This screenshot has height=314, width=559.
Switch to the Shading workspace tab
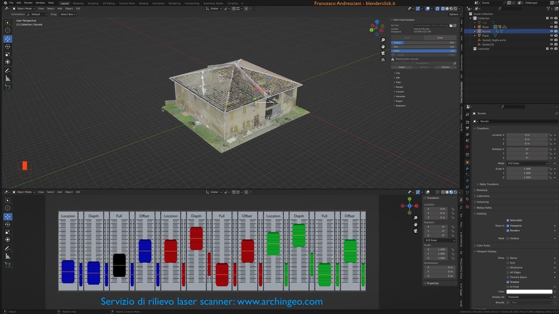click(x=144, y=3)
